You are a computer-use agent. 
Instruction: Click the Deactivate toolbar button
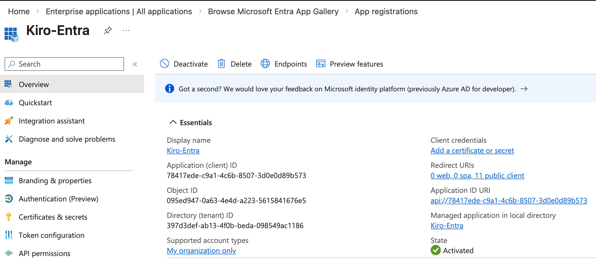click(184, 64)
